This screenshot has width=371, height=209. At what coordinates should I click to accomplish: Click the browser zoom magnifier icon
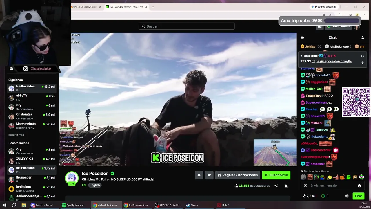(324, 15)
